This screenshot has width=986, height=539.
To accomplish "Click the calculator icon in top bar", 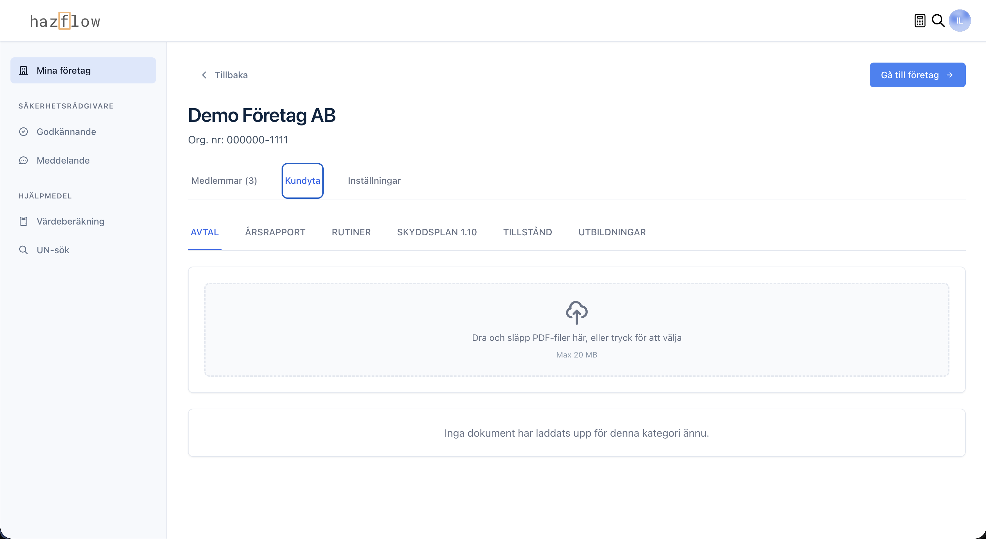I will pos(920,21).
